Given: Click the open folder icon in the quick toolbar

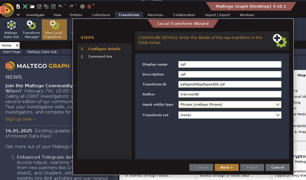Looking at the screenshot, I should 32,6.
